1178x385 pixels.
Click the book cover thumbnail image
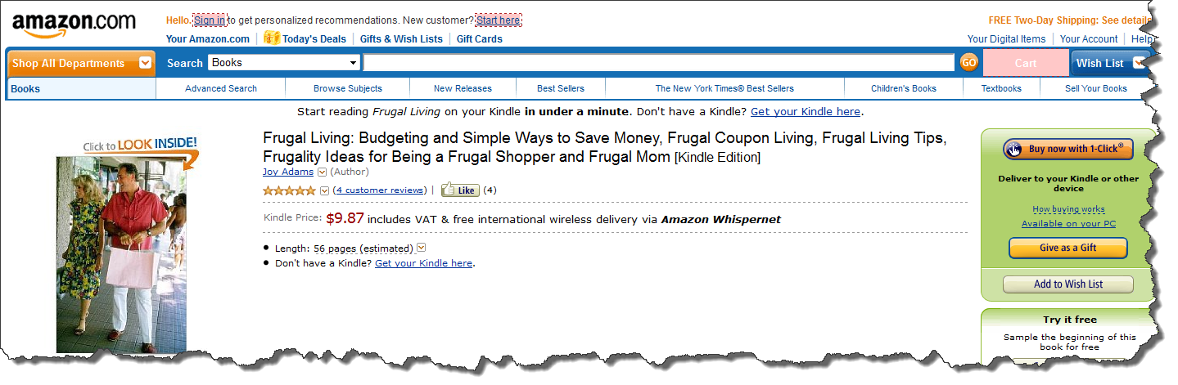click(x=121, y=255)
